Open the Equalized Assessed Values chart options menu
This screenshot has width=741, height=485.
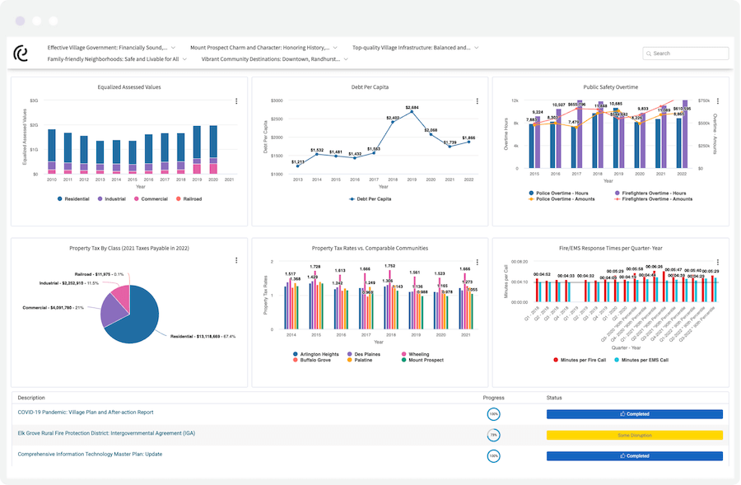point(236,100)
